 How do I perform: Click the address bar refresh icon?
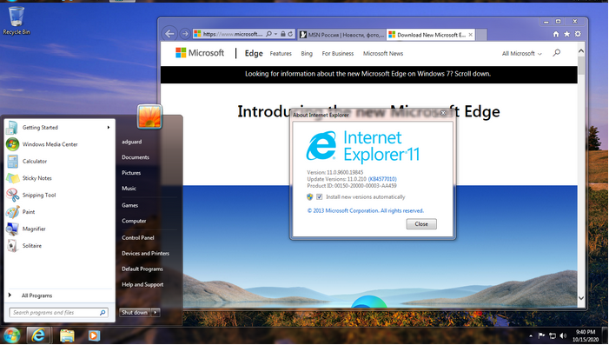coord(290,34)
